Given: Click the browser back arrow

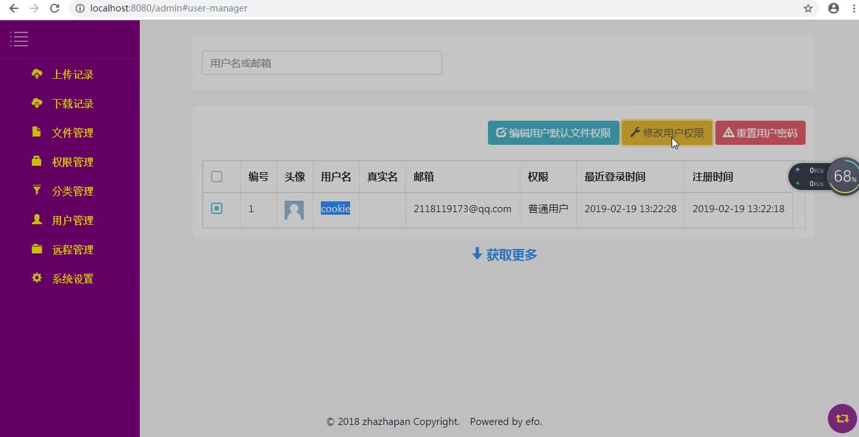Looking at the screenshot, I should (x=13, y=8).
